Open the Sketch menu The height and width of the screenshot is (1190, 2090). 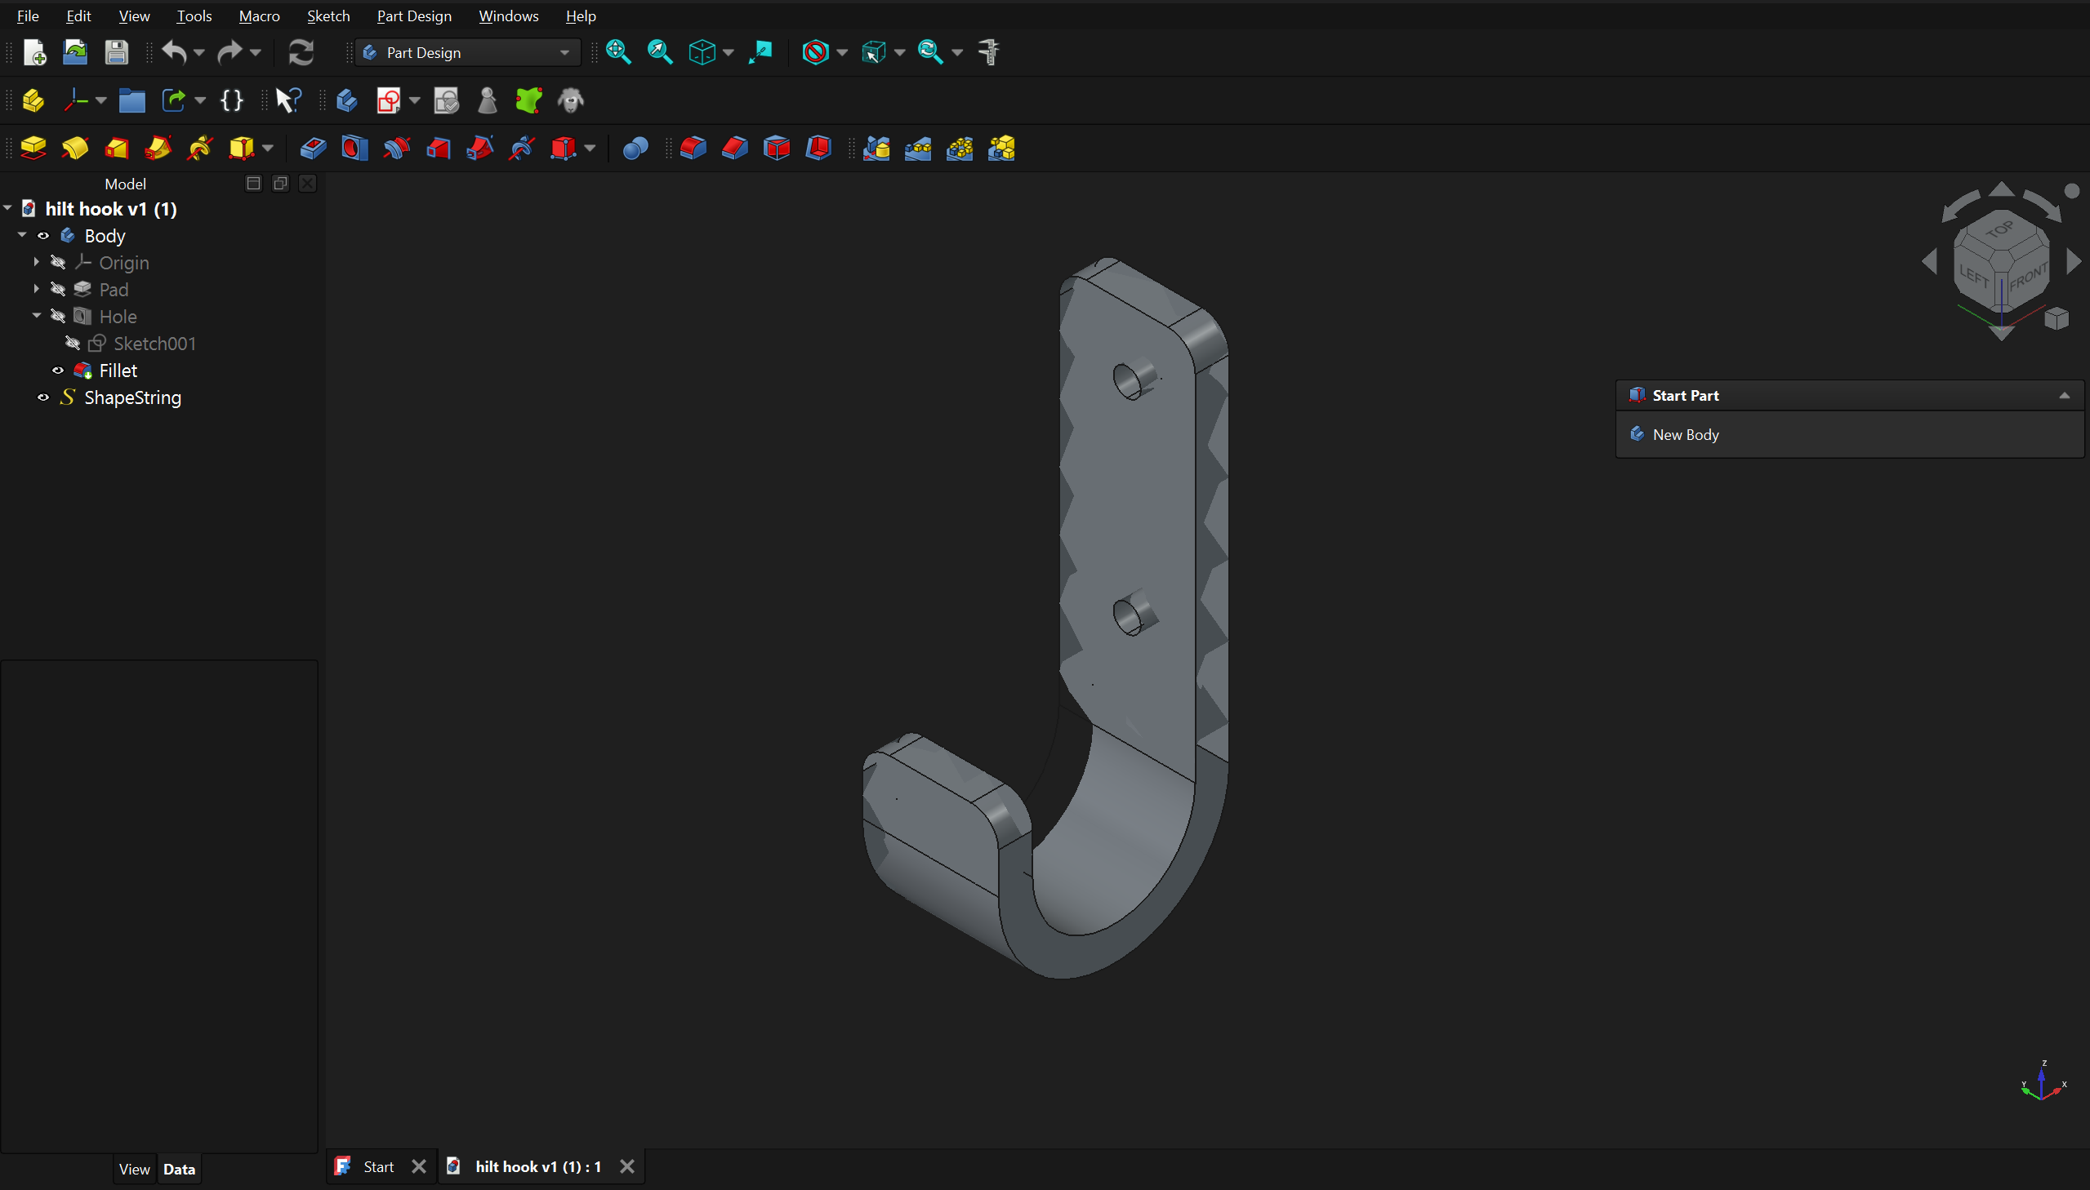328,16
